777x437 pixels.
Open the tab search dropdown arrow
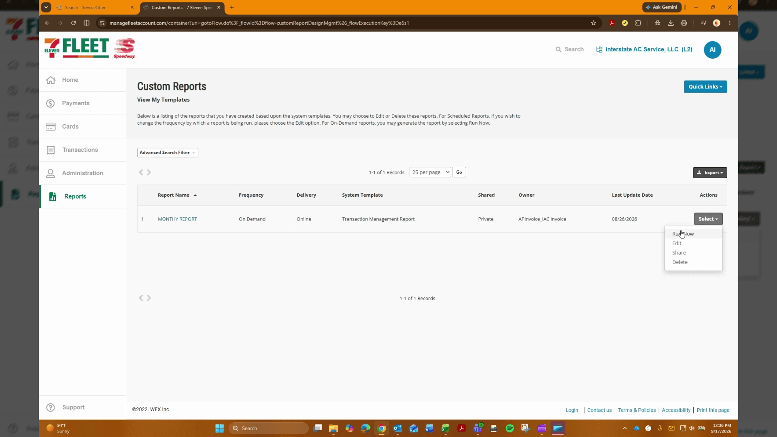46,7
